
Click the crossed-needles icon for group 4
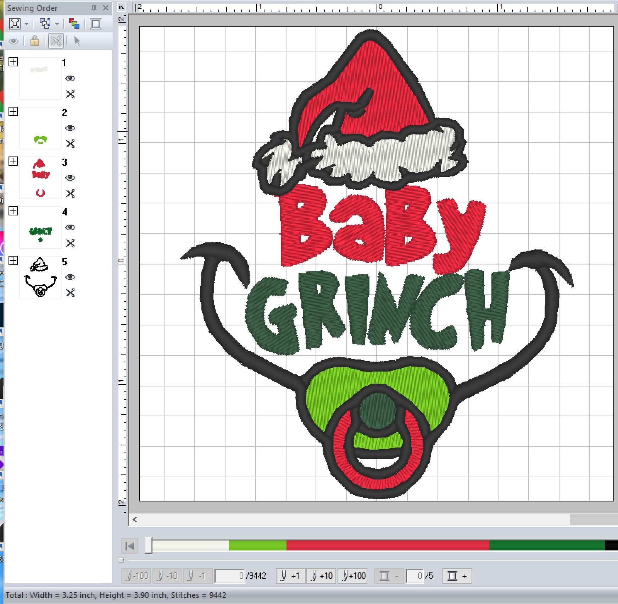click(70, 243)
